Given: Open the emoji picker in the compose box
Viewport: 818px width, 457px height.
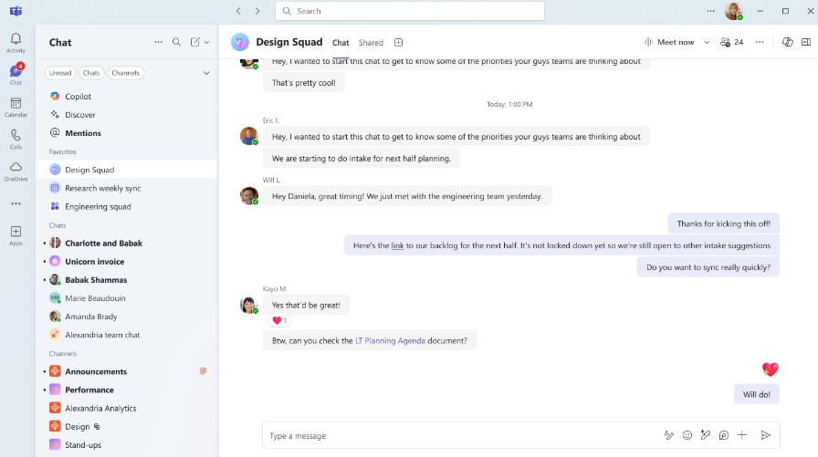Looking at the screenshot, I should click(687, 435).
